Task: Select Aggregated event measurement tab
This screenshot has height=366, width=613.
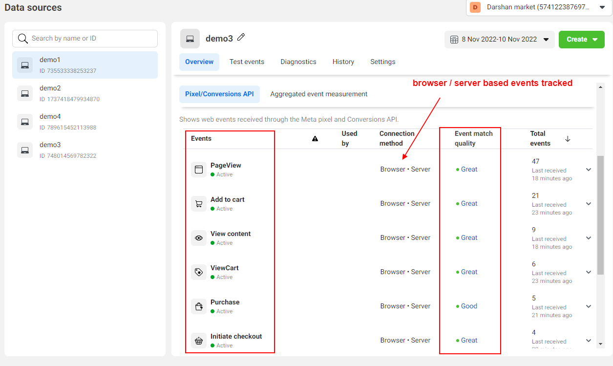Action: tap(318, 94)
